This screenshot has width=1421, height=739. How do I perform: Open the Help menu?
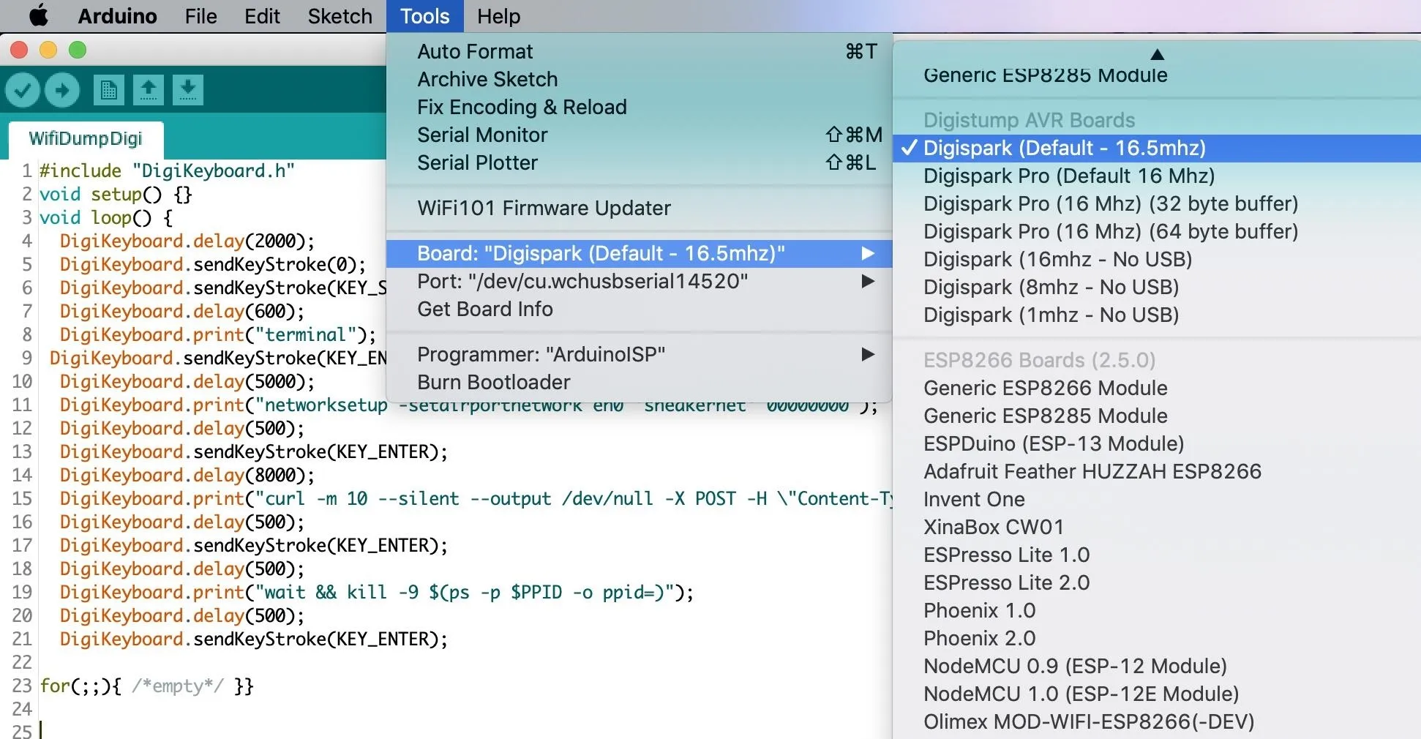coord(498,16)
